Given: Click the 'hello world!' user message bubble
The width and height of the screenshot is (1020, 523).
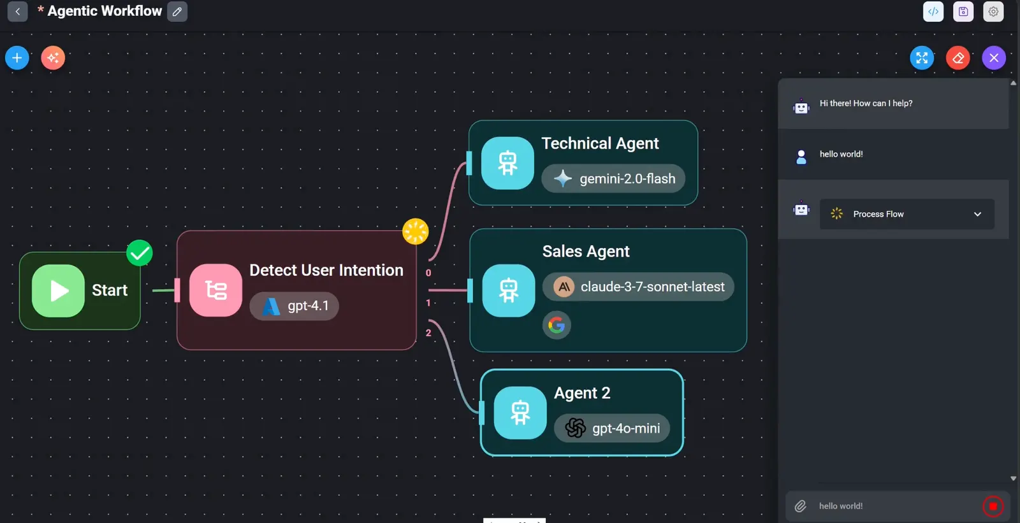Looking at the screenshot, I should pos(841,154).
